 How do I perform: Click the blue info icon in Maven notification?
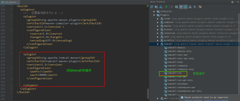[x=182, y=98]
